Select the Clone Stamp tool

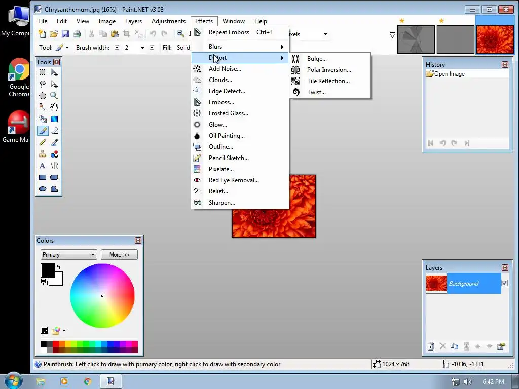click(43, 154)
